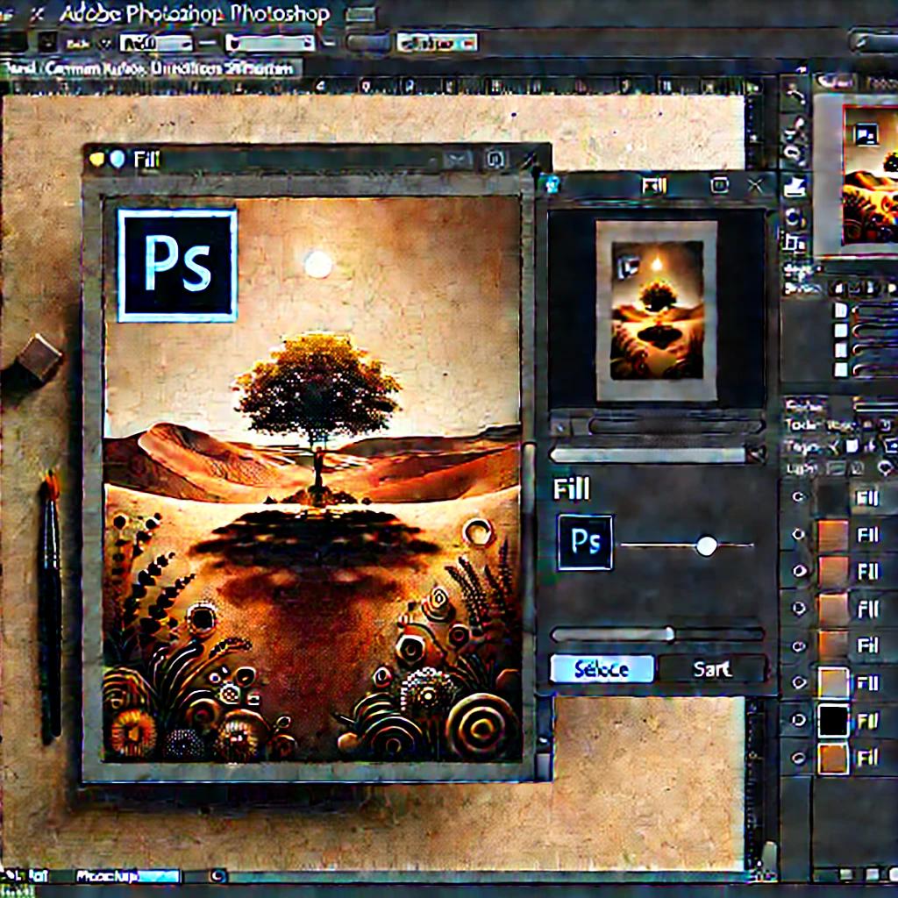This screenshot has width=898, height=898.
Task: Click the navigator artwork thumbnail at top right
Action: (x=870, y=175)
